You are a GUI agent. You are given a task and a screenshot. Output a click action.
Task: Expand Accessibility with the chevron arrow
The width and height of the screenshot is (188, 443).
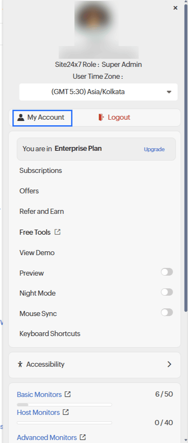169,364
